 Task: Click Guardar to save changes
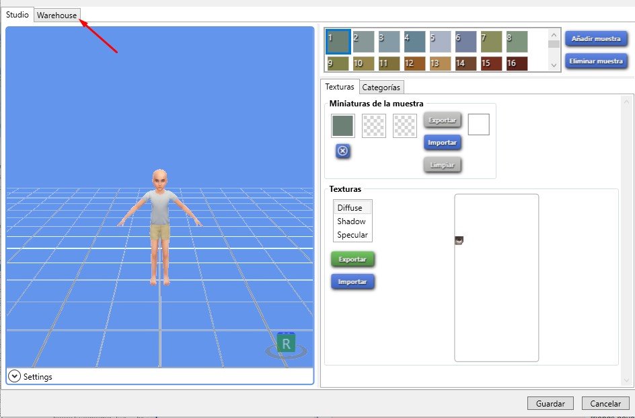[550, 404]
